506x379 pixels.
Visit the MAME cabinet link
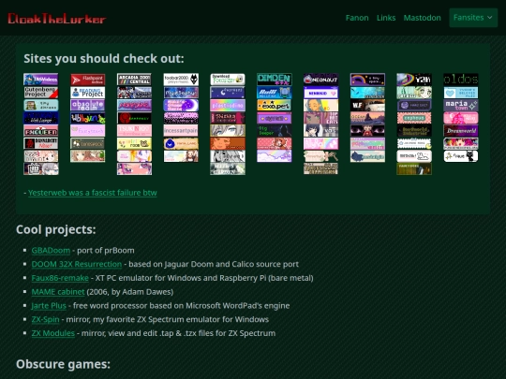click(x=58, y=292)
